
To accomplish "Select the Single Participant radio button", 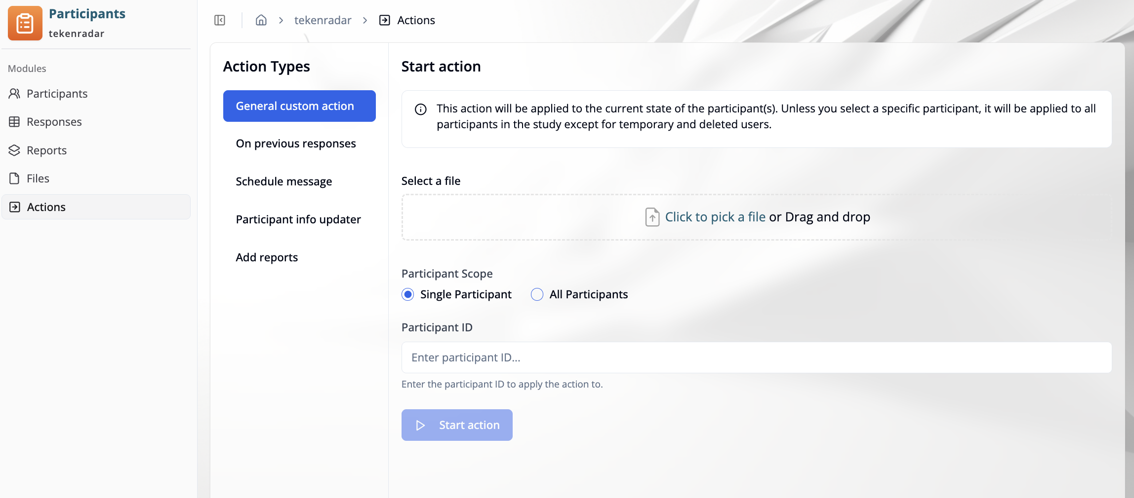I will coord(407,294).
